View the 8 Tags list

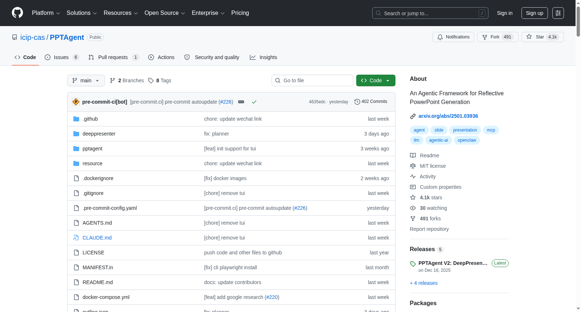click(x=160, y=80)
